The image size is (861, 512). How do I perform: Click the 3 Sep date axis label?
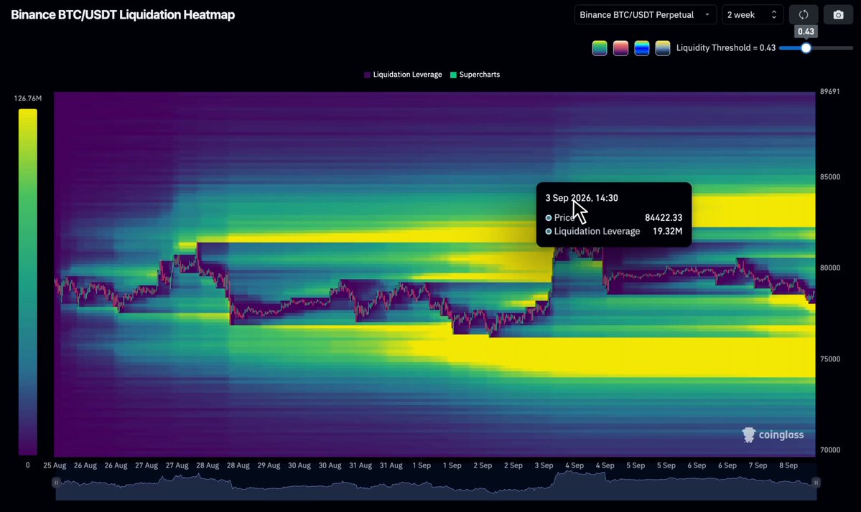(x=544, y=465)
